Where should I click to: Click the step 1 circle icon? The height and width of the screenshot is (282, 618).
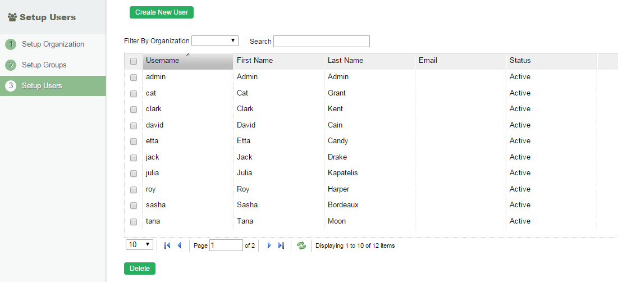click(x=11, y=44)
